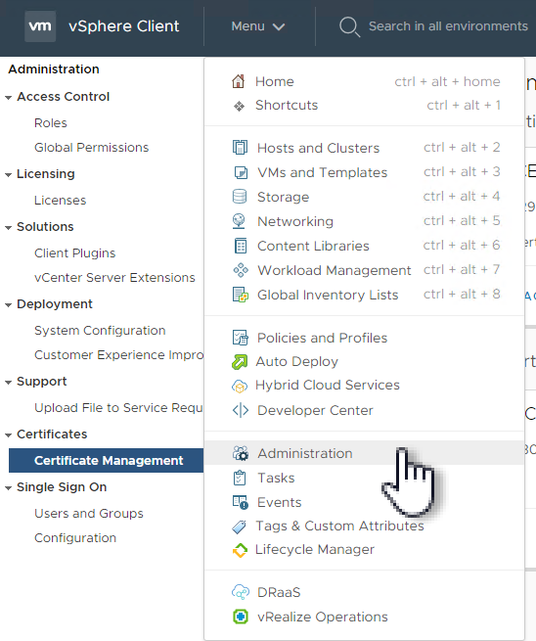Click the Home house icon

tap(239, 81)
